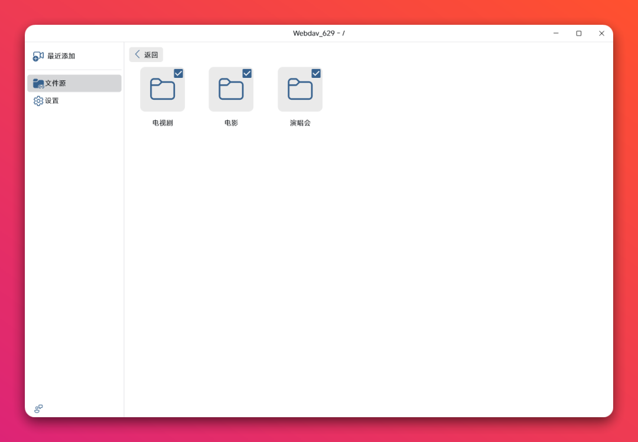Click the left chevron beside 返回
638x442 pixels.
138,54
